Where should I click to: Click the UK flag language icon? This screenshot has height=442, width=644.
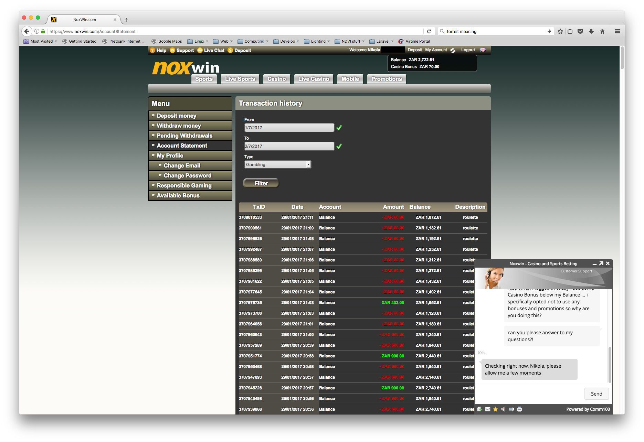(x=483, y=50)
